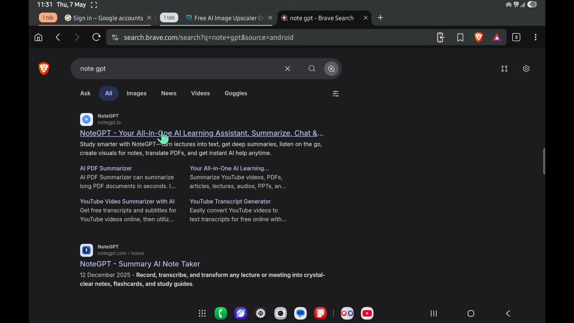Close the Free AI Image Upscaler tab
Image resolution: width=574 pixels, height=323 pixels.
click(x=271, y=18)
